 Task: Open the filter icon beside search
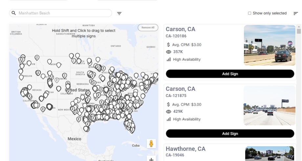119,13
